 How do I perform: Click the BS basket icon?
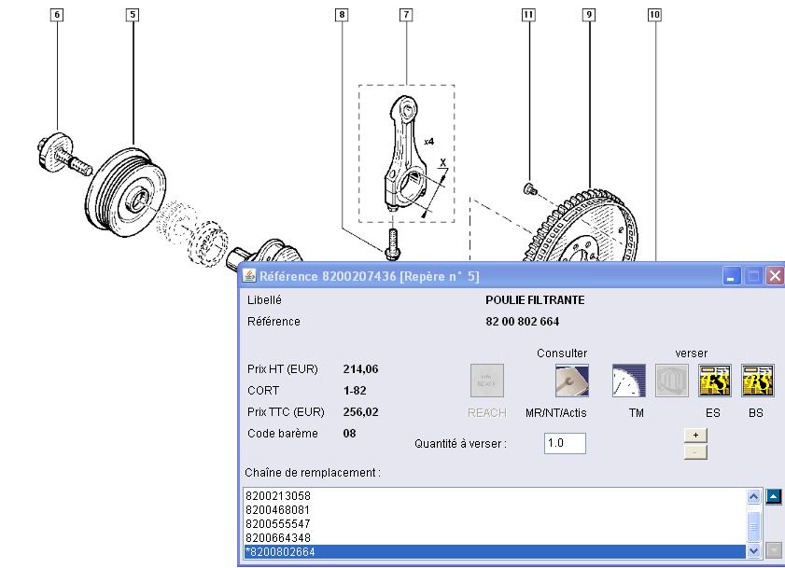756,381
